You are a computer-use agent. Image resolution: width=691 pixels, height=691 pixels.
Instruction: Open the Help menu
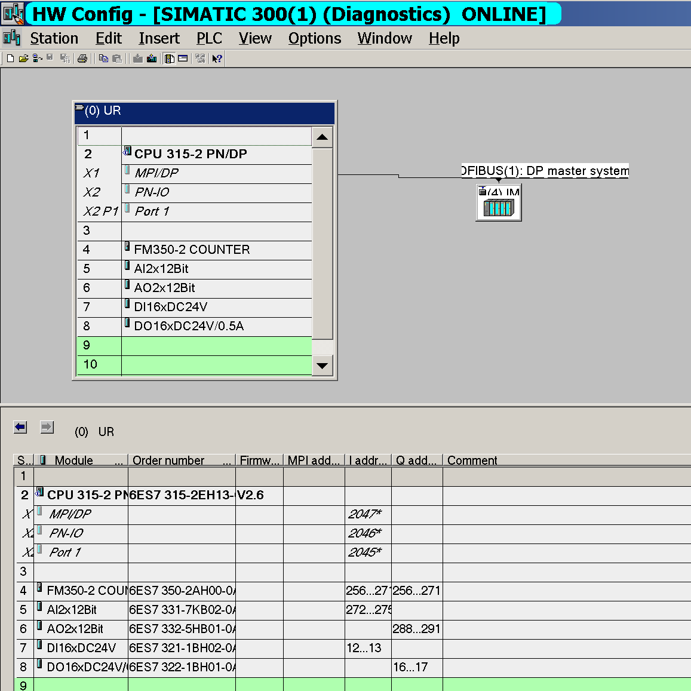click(x=444, y=38)
